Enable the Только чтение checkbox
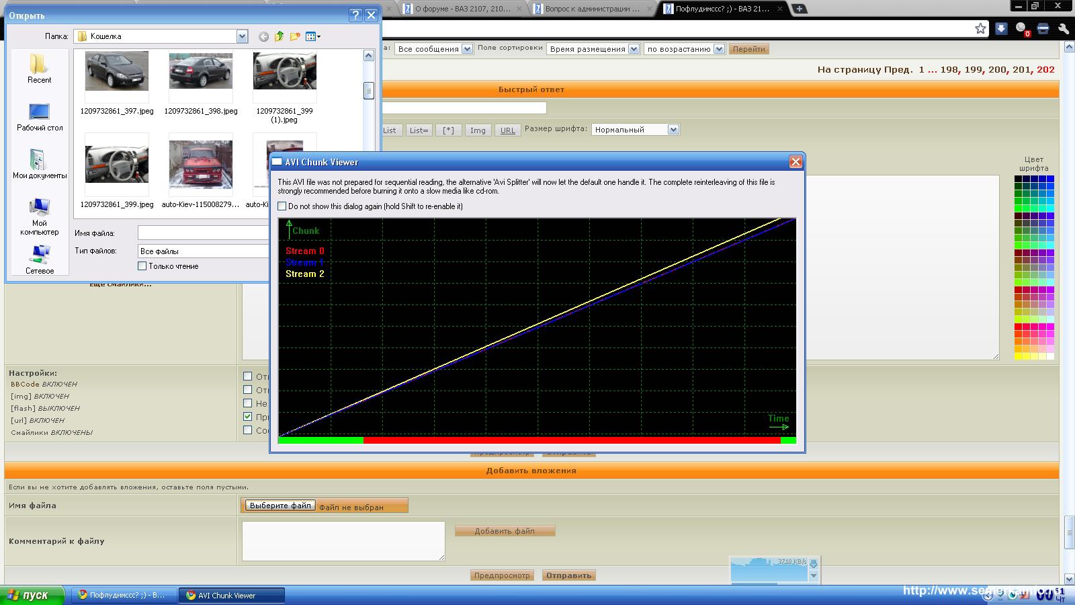This screenshot has height=605, width=1075. (x=142, y=266)
